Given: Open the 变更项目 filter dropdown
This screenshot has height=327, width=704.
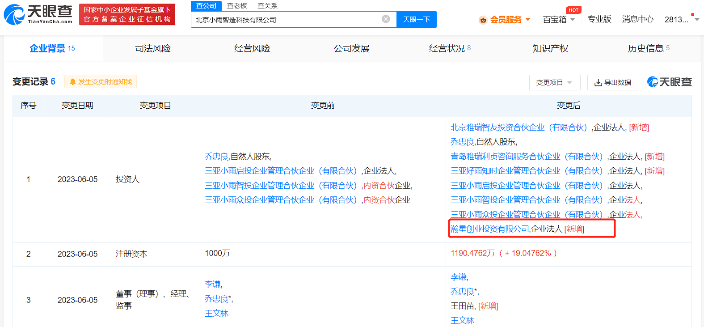Looking at the screenshot, I should click(555, 82).
